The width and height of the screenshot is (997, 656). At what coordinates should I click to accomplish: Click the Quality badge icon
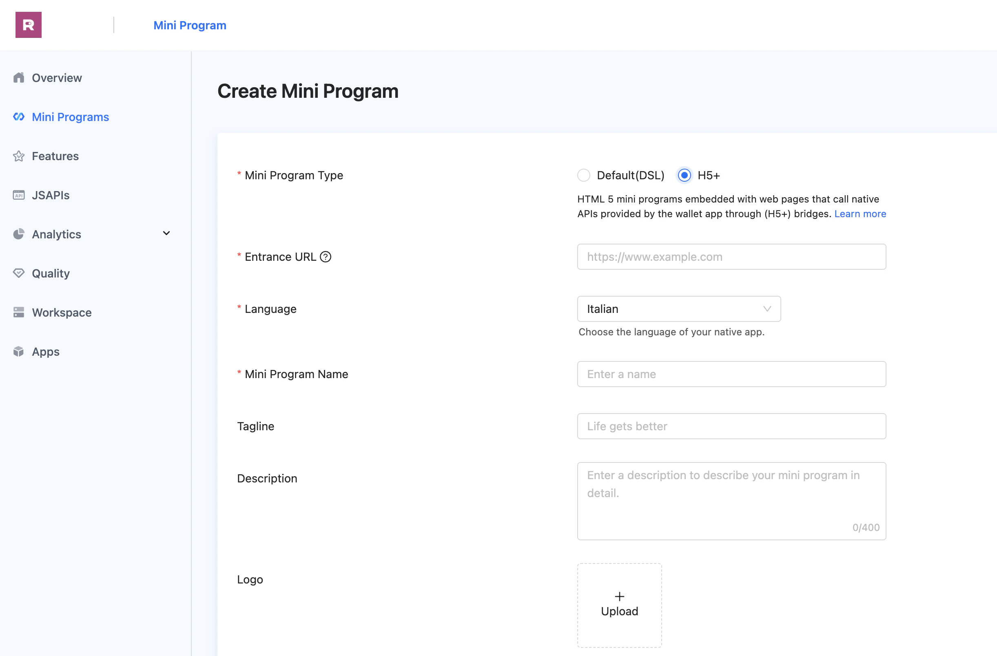pos(19,273)
